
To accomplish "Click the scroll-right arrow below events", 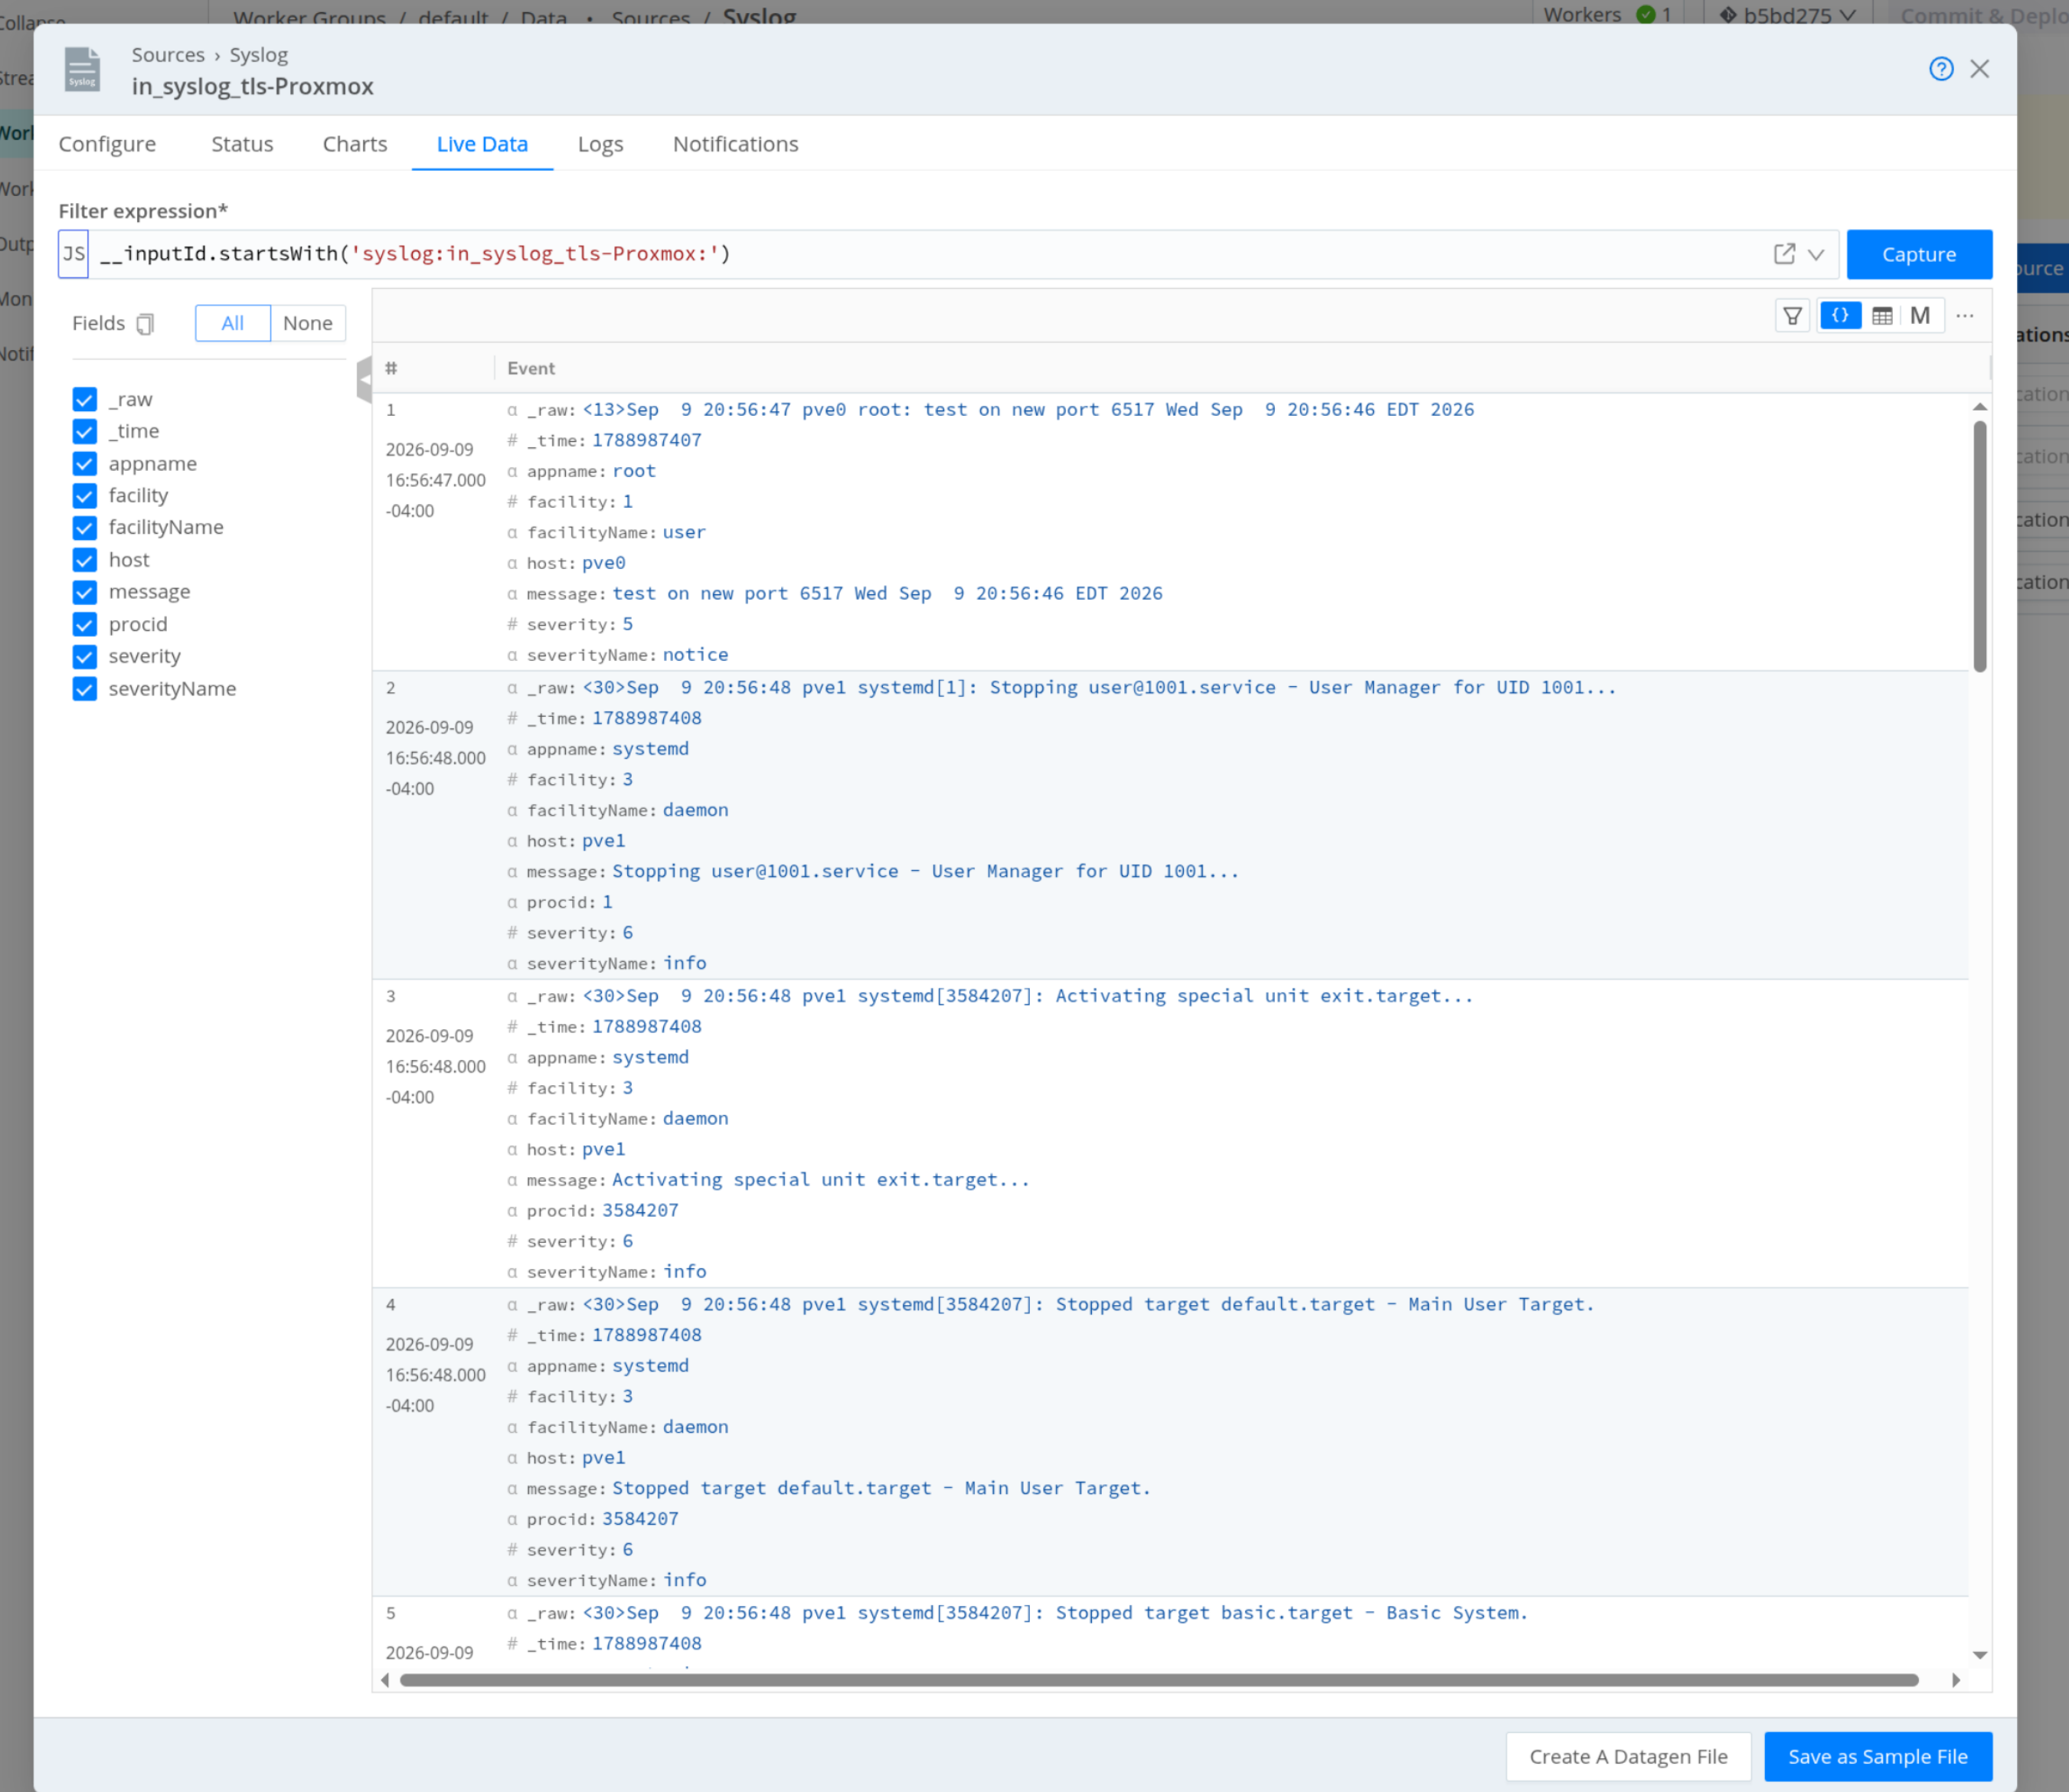I will pyautogui.click(x=1956, y=1680).
